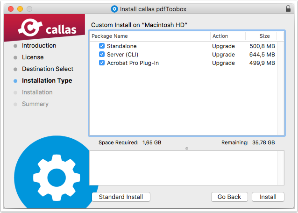Select the Standalone package name text
The height and width of the screenshot is (213, 298).
(x=121, y=46)
